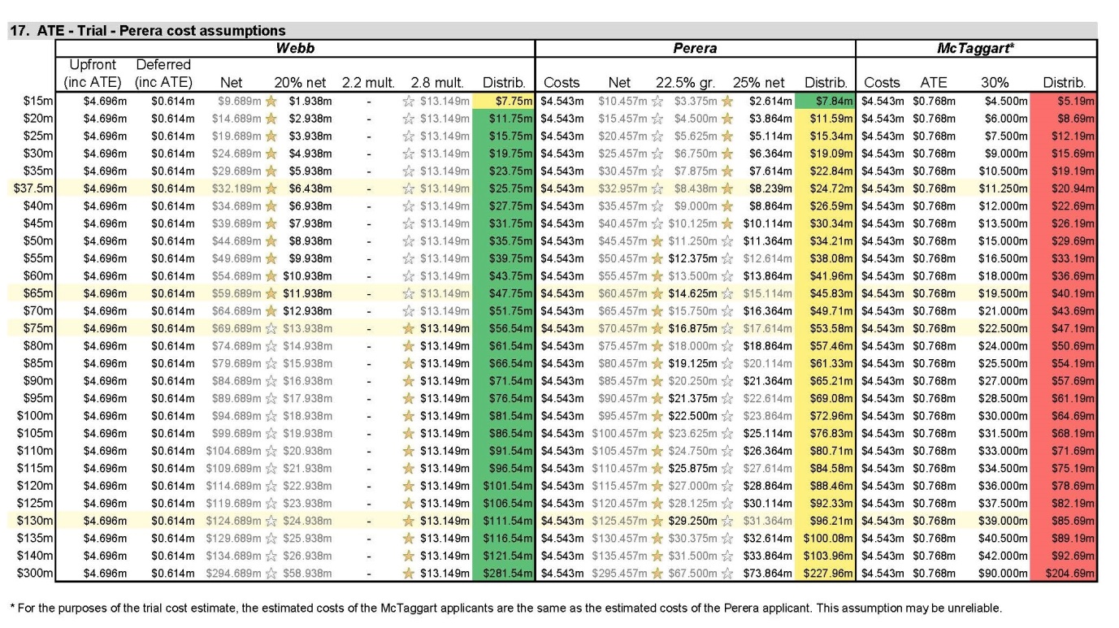Click the '2.2 mult.' column header

368,82
